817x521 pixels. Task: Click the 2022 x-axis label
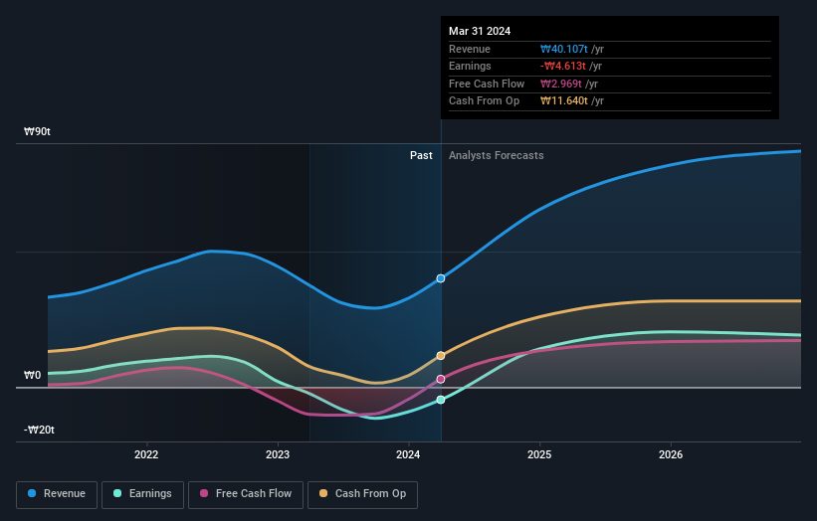pyautogui.click(x=146, y=454)
